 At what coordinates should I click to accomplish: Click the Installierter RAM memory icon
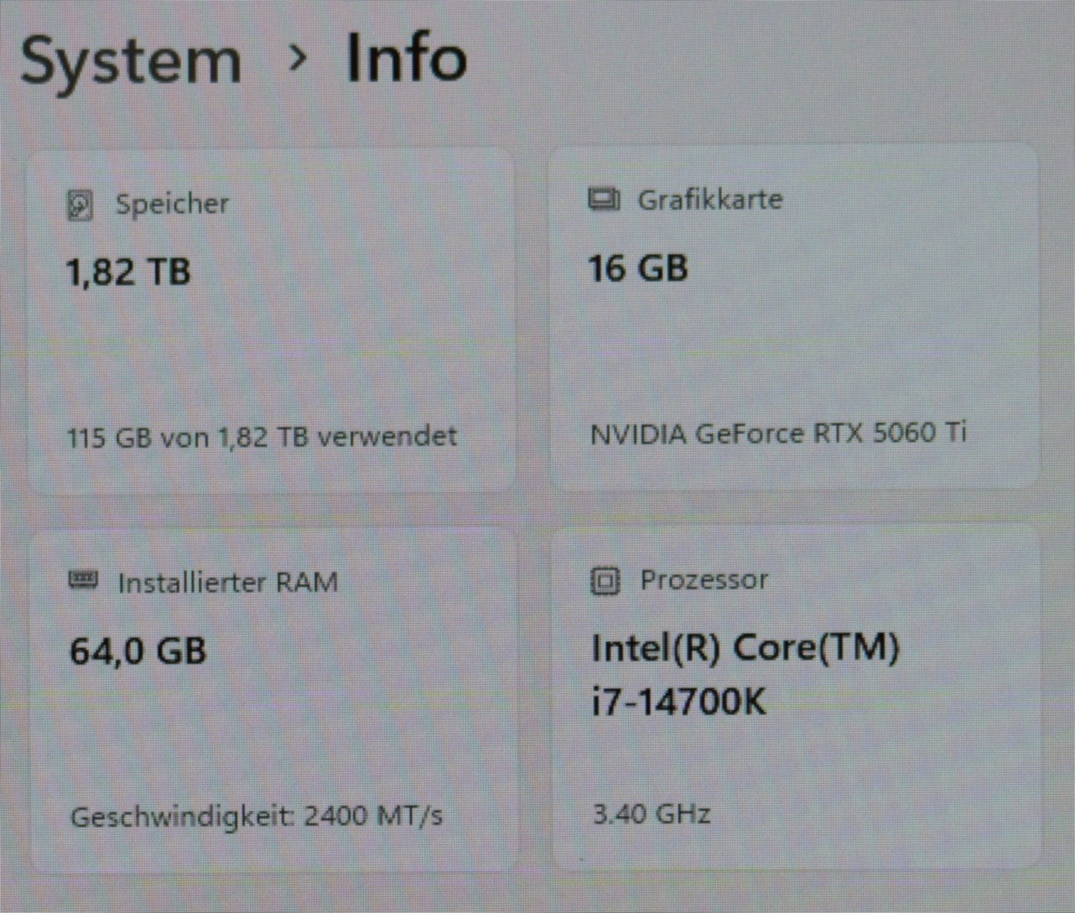tap(83, 580)
